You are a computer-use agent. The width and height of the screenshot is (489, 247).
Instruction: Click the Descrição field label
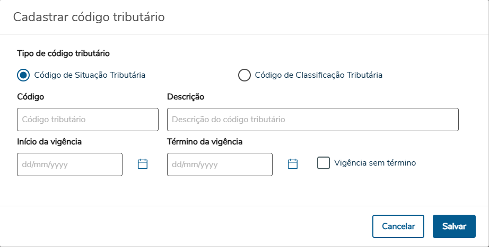[186, 97]
